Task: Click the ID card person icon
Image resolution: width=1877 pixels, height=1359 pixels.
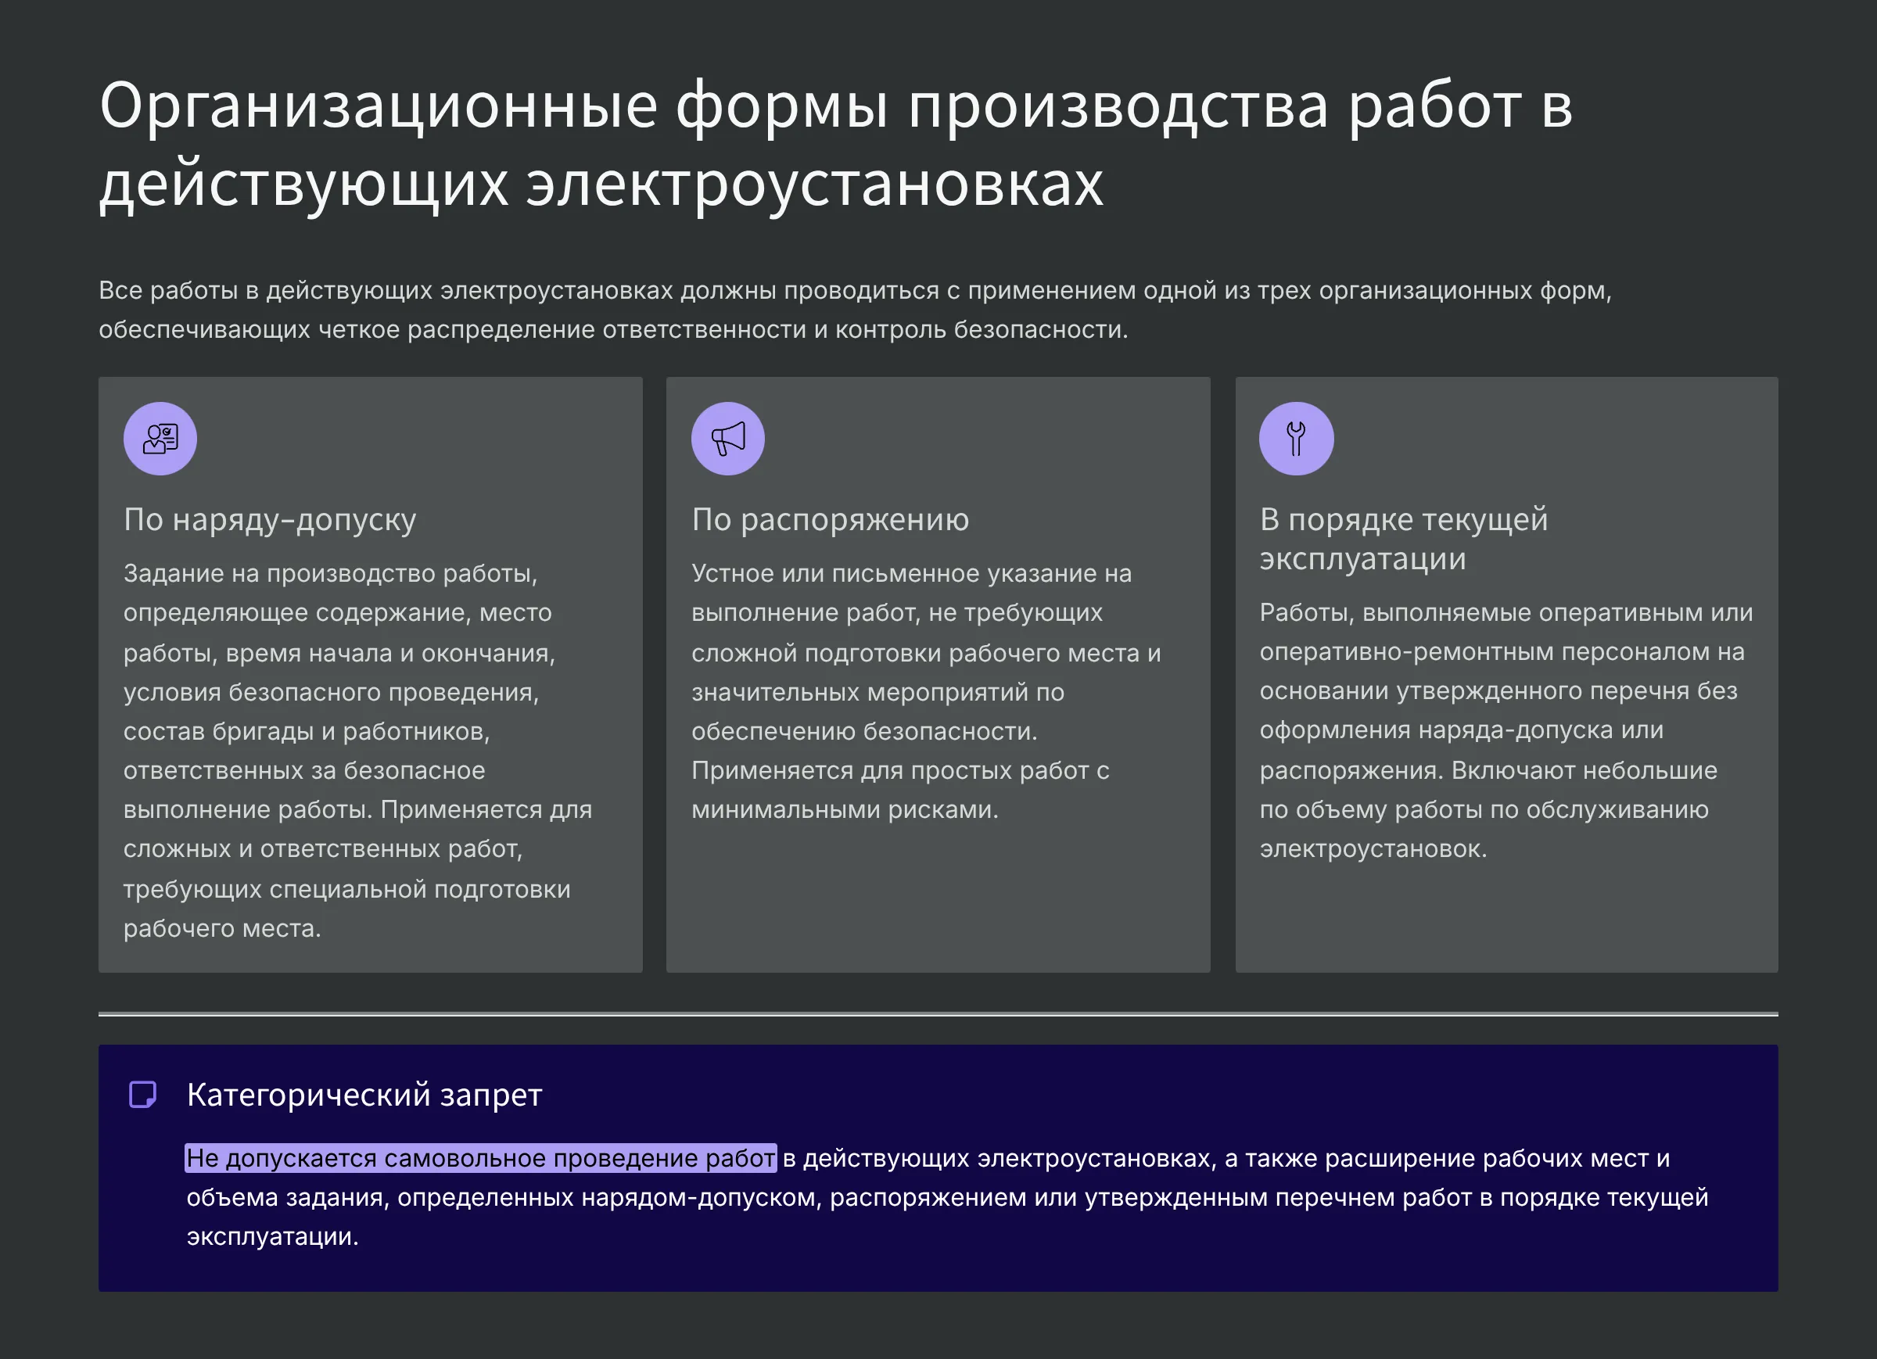Action: point(160,439)
